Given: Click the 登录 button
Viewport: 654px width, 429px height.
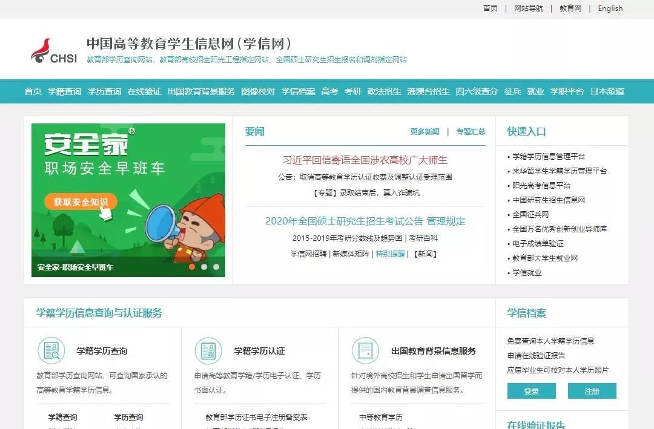Looking at the screenshot, I should (531, 391).
